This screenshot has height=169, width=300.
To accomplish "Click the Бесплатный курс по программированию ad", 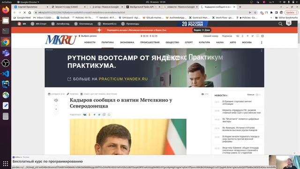I will point(48,161).
